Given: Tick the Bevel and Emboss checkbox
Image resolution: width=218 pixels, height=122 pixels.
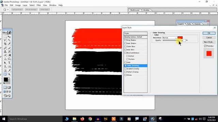Looking at the screenshot, I should 125,53.
